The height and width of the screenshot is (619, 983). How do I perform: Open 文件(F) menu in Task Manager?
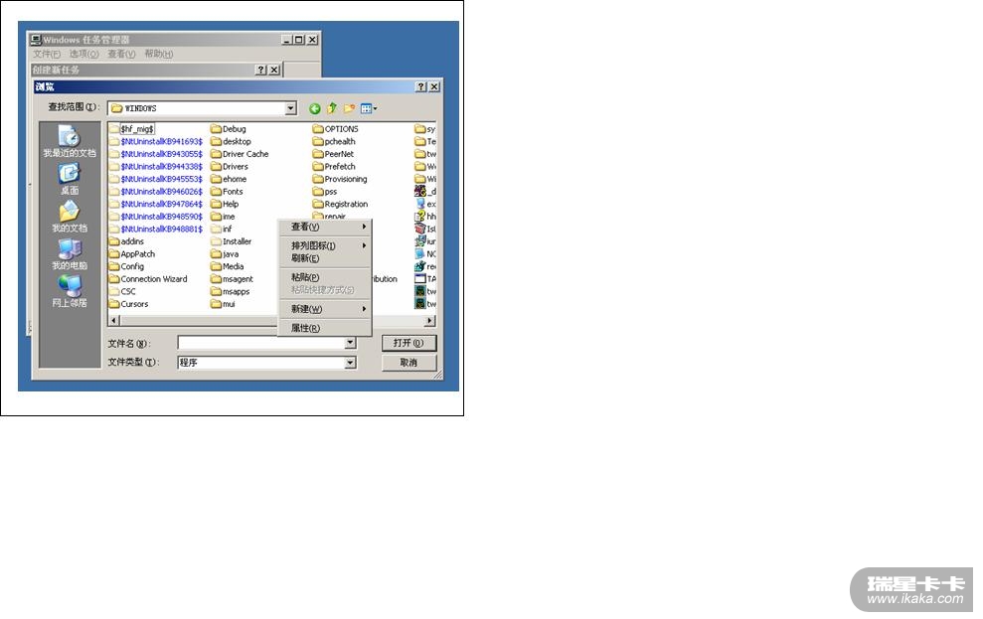[47, 54]
